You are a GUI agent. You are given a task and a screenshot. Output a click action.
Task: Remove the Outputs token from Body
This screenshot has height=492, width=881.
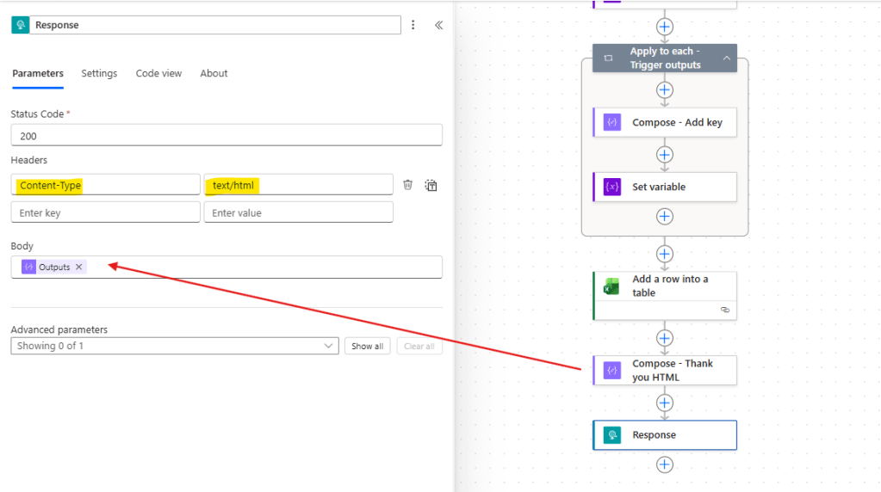pyautogui.click(x=79, y=267)
